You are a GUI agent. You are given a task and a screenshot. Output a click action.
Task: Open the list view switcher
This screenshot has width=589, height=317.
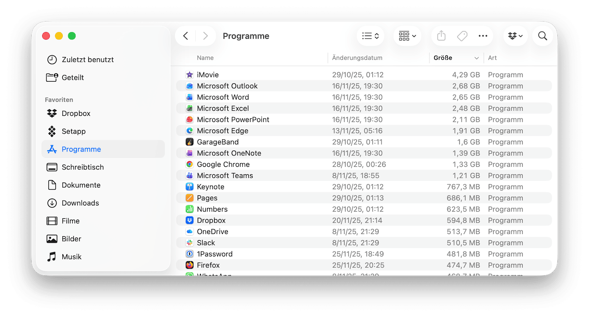[x=370, y=36]
